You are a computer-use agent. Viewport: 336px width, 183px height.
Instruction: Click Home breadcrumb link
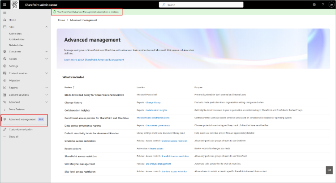point(61,20)
